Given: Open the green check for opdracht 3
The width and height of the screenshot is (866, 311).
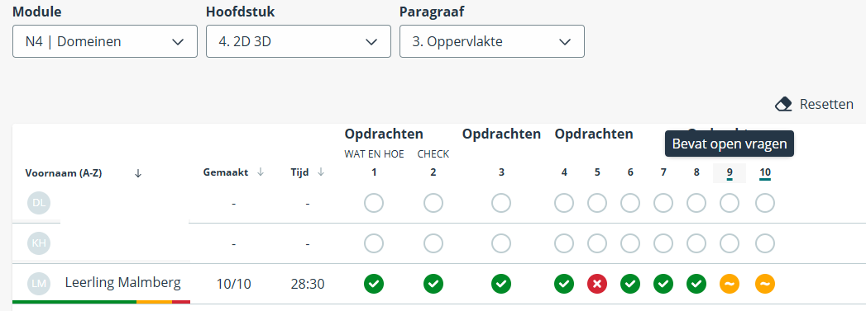Looking at the screenshot, I should click(x=501, y=284).
